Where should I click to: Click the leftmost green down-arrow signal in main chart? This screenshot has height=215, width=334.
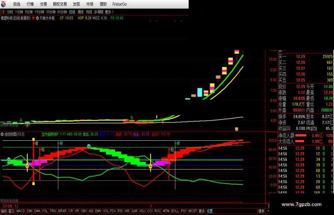point(21,121)
